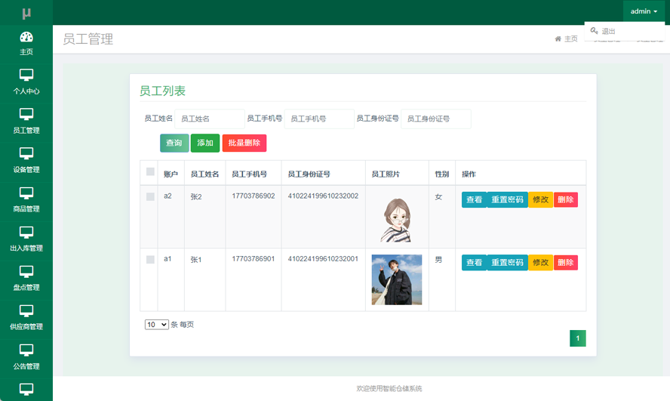Click the red 批量删除 button
Screen dimensions: 670x401
(244, 143)
